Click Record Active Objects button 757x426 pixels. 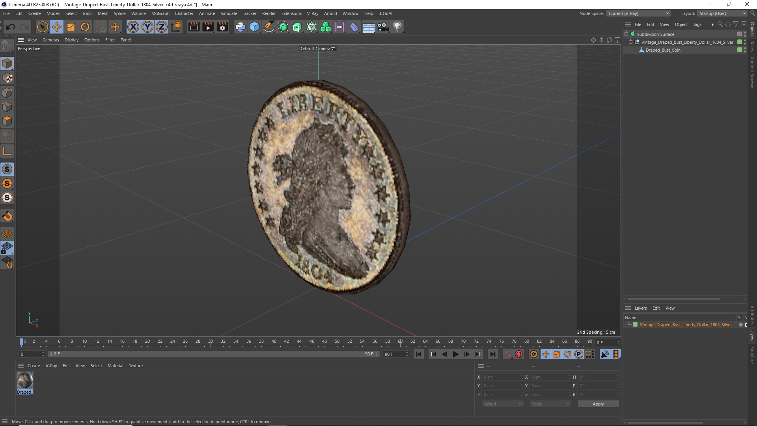click(x=508, y=354)
